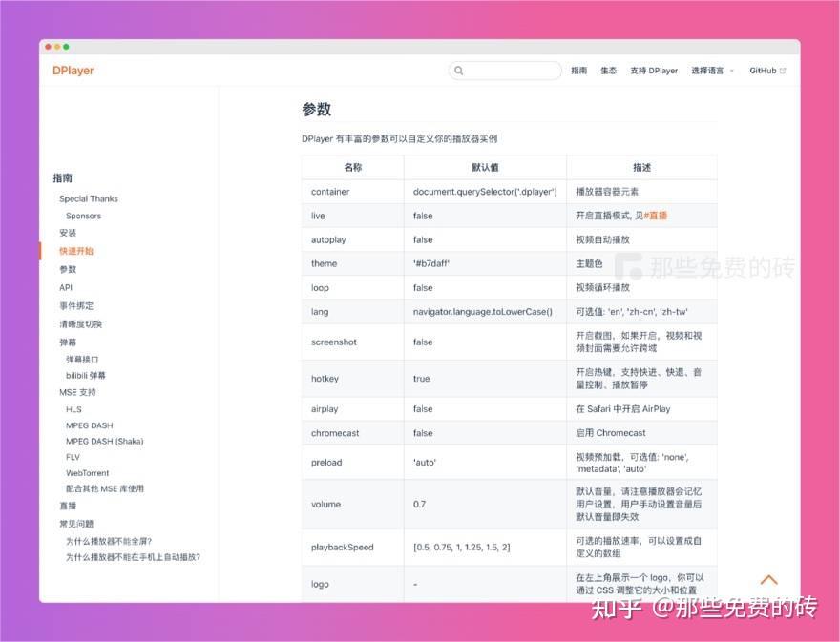
Task: Click the DPlayer logo
Action: pos(73,71)
